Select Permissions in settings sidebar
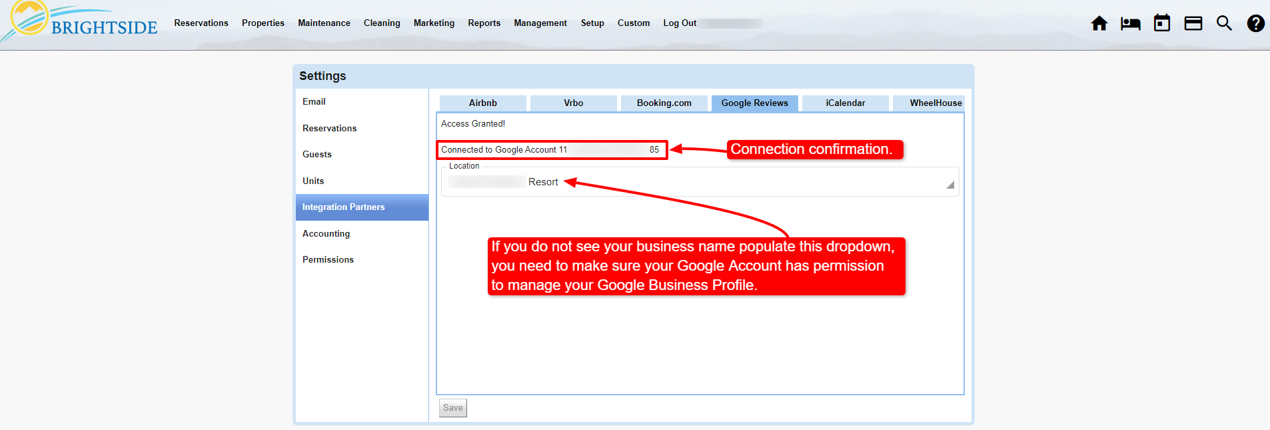 click(x=362, y=259)
